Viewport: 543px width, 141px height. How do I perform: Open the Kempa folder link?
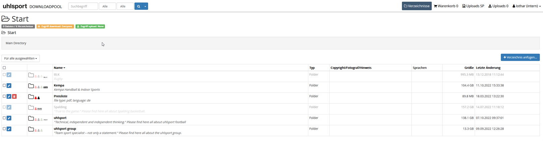click(59, 85)
